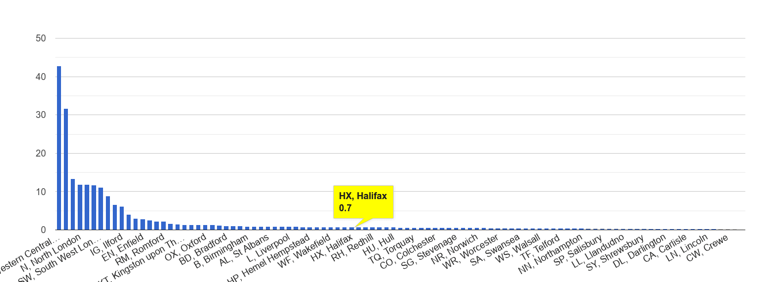Click the 'HX, Halifax' x-axis label

coord(332,247)
